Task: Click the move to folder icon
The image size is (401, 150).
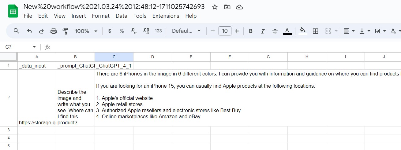Action: (227, 7)
